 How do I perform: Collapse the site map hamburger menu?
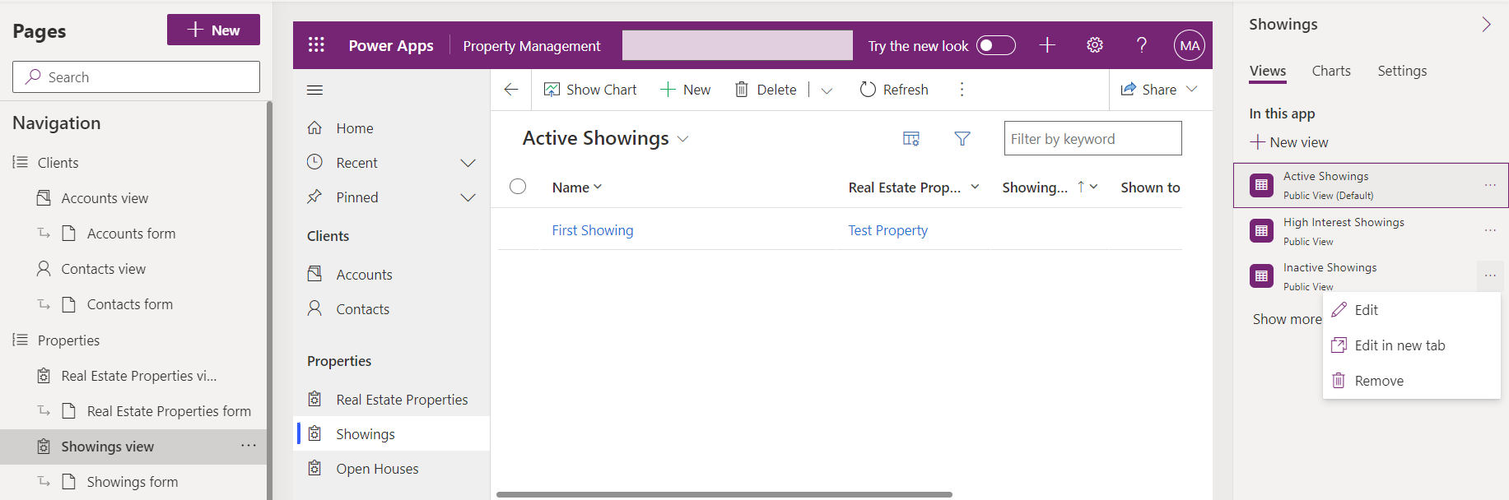(314, 90)
